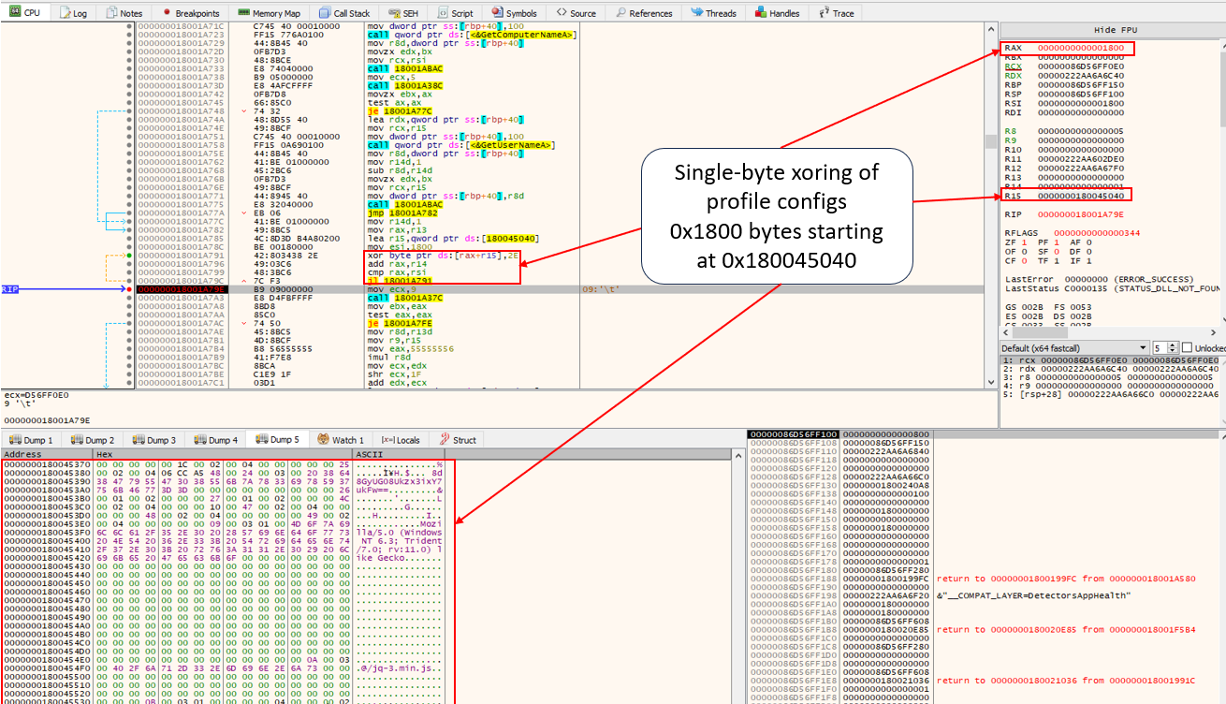Select the lea r15 180045040 instruction
1226x704 pixels.
point(452,237)
